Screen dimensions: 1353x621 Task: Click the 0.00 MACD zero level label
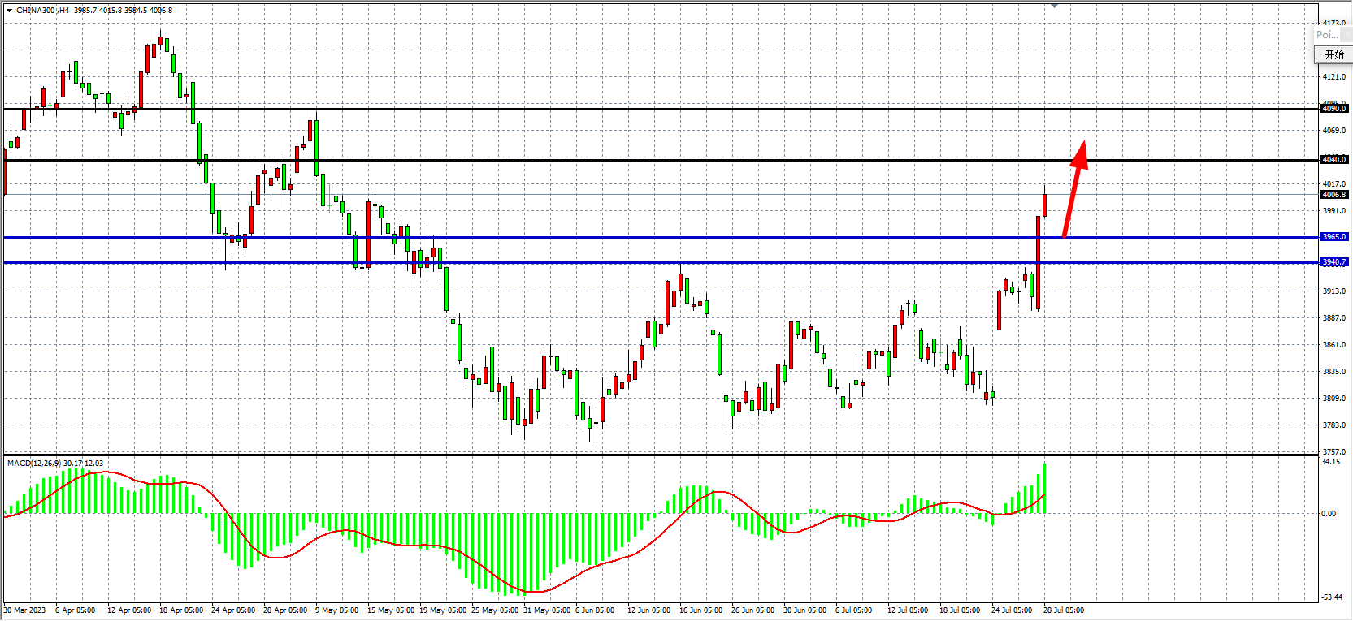(1328, 513)
